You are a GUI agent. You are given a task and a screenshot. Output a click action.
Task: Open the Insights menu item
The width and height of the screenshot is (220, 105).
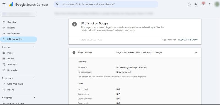click(18, 28)
